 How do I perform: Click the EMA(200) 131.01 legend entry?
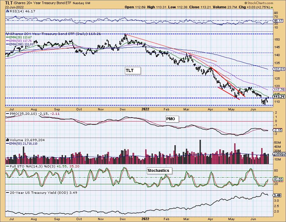click(20, 44)
